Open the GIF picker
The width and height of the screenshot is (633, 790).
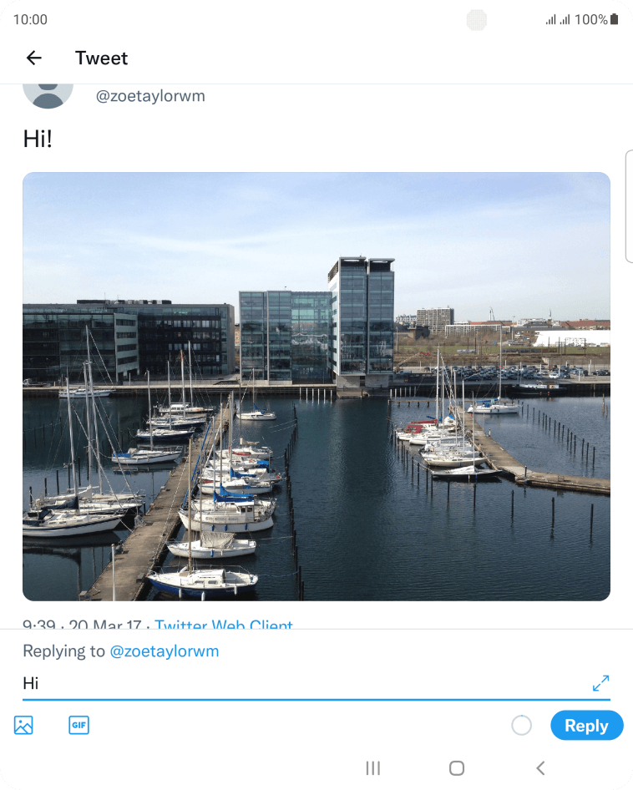click(78, 725)
